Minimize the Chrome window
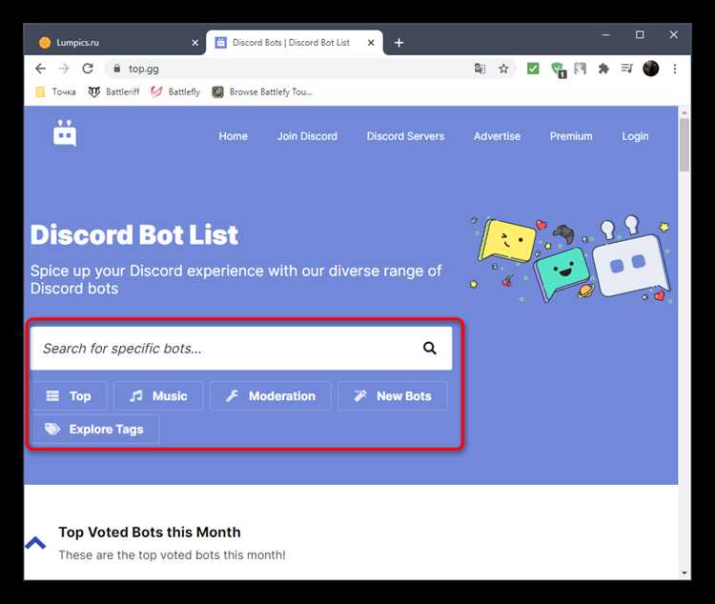This screenshot has width=715, height=604. pos(606,34)
